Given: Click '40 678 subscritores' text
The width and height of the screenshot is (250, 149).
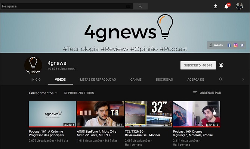Looking at the screenshot, I should click(61, 69).
